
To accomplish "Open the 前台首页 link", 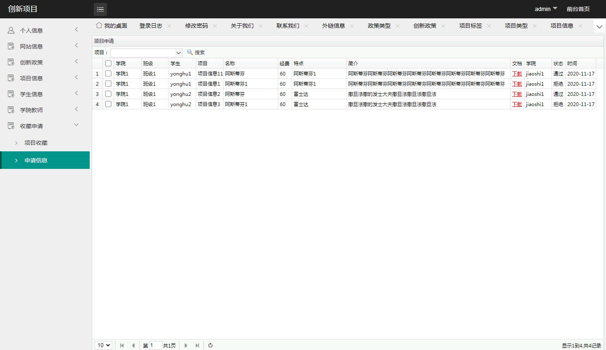I will pyautogui.click(x=578, y=9).
